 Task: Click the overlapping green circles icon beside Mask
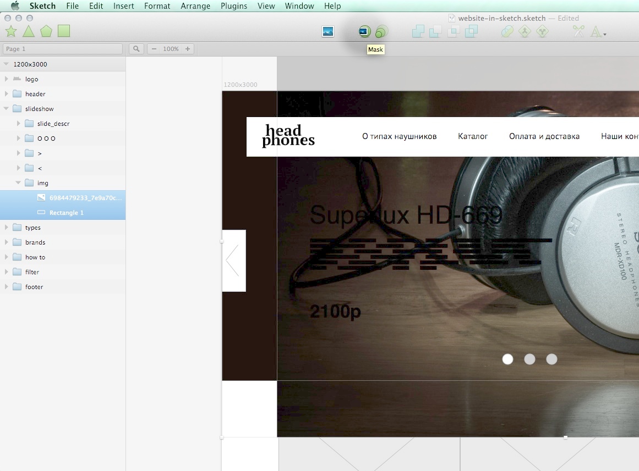click(381, 32)
